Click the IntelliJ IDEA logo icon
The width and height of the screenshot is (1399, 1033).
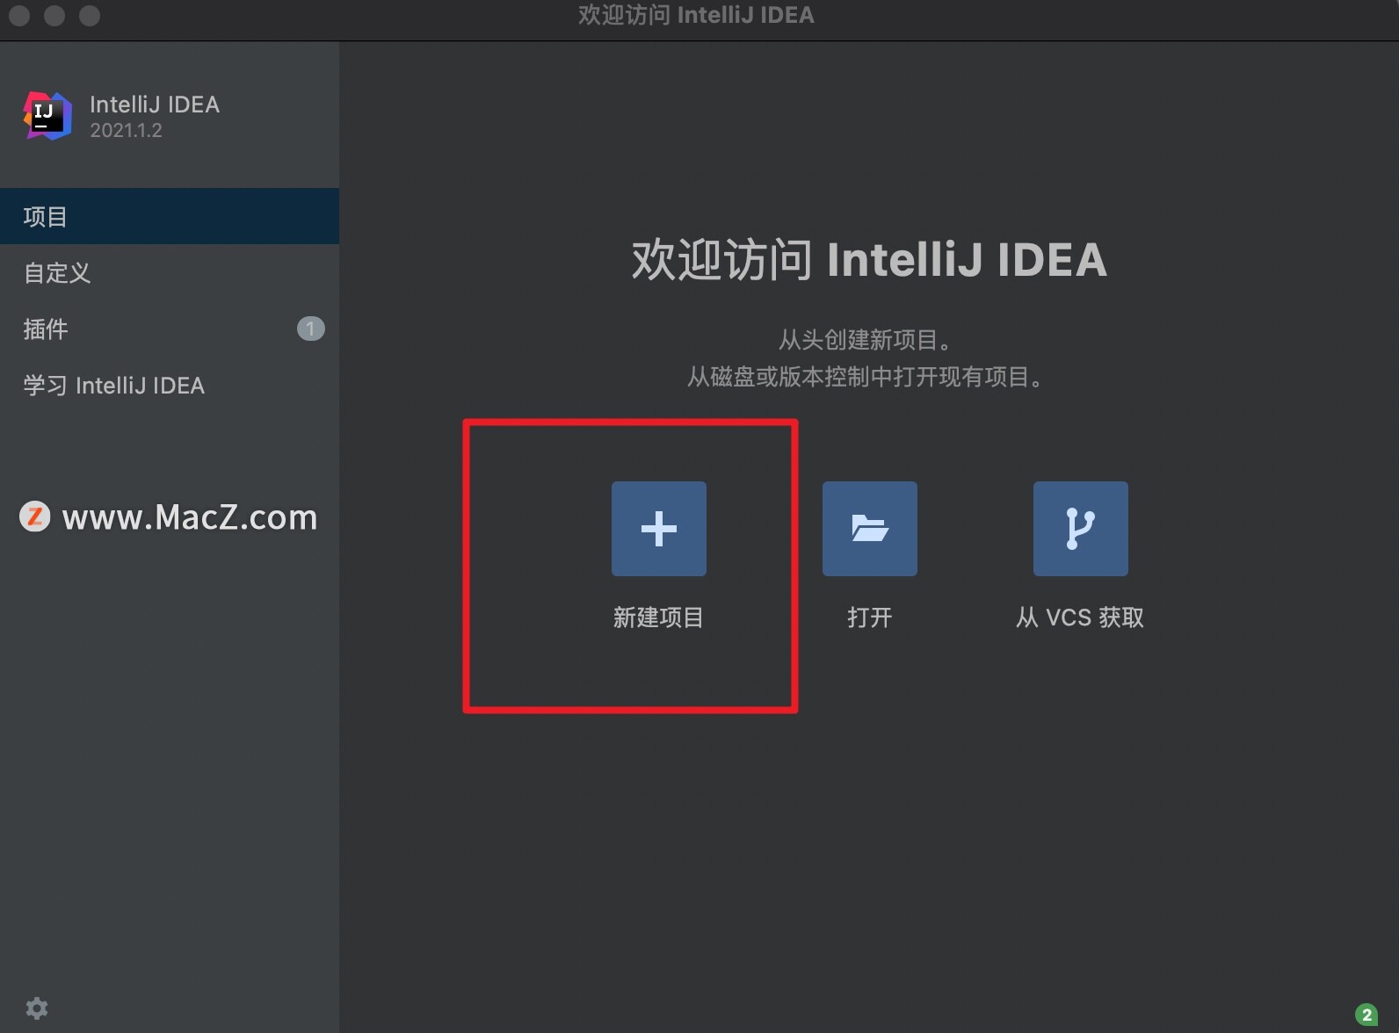pyautogui.click(x=47, y=115)
